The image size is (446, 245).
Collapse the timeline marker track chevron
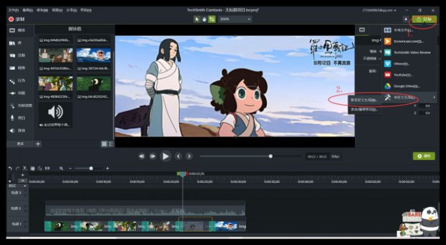pyautogui.click(x=22, y=180)
